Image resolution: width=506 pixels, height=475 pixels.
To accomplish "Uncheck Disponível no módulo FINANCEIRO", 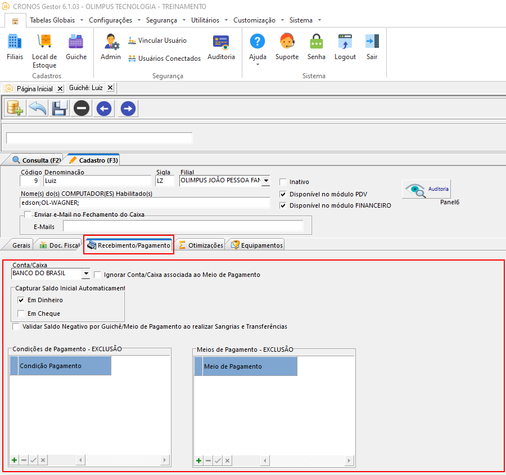I will coord(283,205).
